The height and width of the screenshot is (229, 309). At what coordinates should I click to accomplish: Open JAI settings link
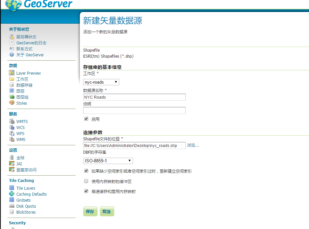pyautogui.click(x=19, y=164)
